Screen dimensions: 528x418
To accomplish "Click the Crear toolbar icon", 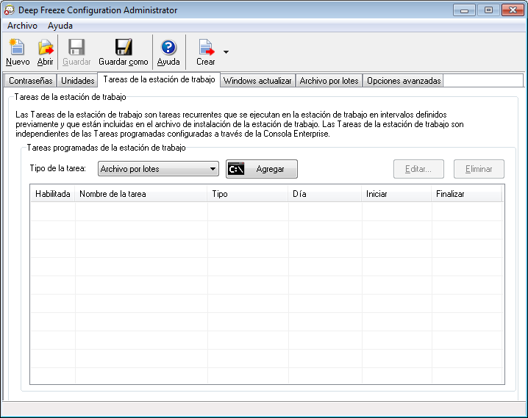I will point(206,48).
